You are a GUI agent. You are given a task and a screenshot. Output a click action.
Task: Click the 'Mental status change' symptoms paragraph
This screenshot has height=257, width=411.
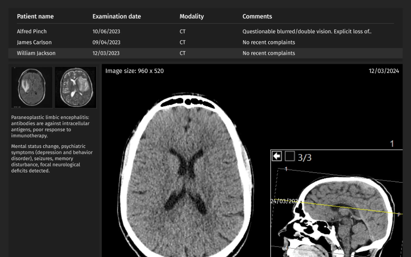point(52,158)
